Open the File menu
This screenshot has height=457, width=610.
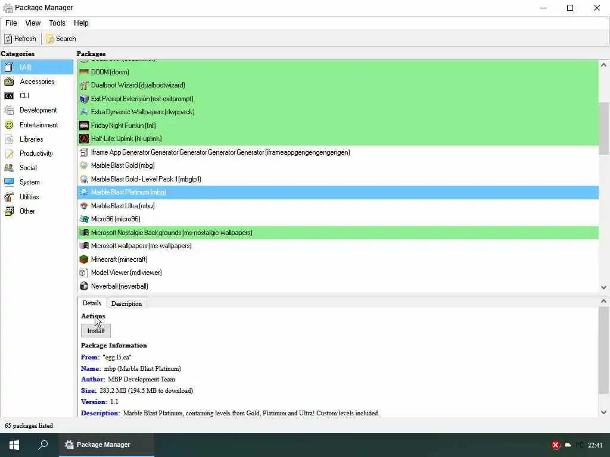[x=11, y=23]
